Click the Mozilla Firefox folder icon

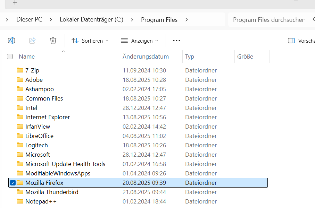coord(20,183)
